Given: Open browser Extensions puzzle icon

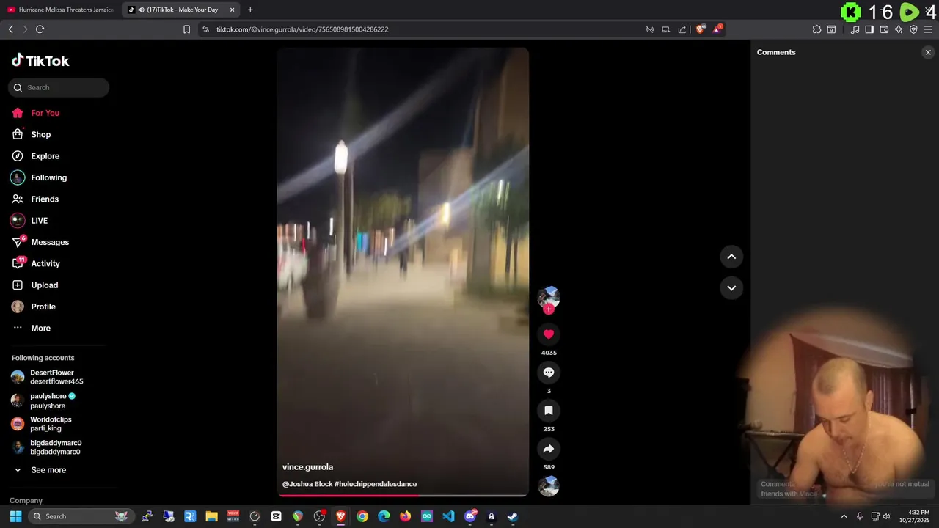Looking at the screenshot, I should [x=816, y=29].
